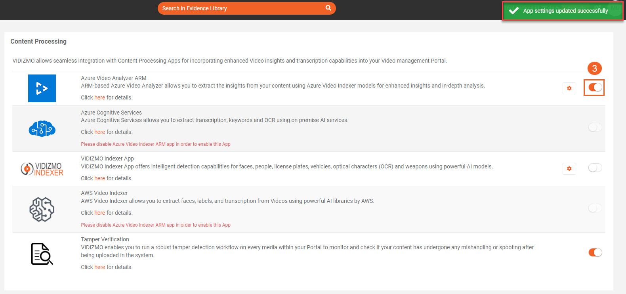Viewport: 626px width, 294px height.
Task: Click the 'Azure Cognitive Services' title text
Action: click(111, 113)
